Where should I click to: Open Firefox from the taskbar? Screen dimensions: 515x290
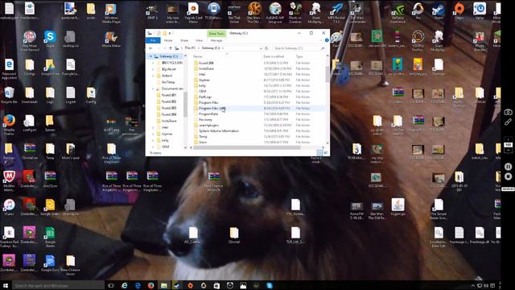pos(150,286)
